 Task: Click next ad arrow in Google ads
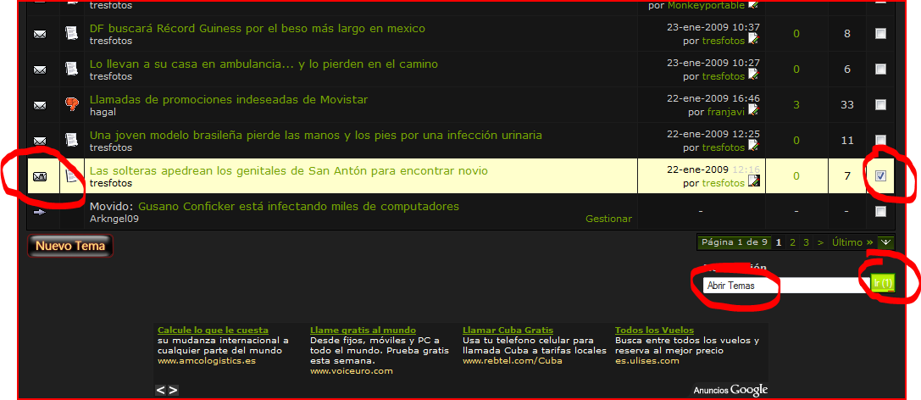coord(173,390)
